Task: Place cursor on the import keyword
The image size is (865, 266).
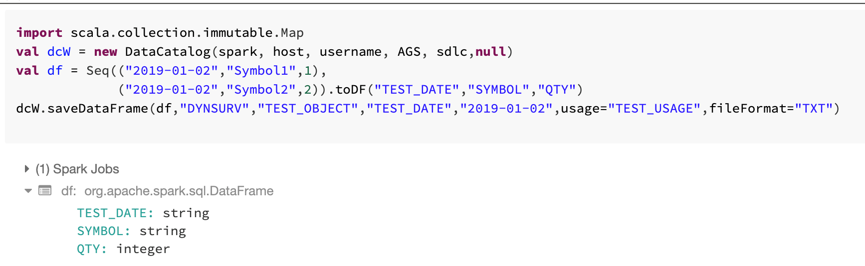Action: pyautogui.click(x=39, y=33)
